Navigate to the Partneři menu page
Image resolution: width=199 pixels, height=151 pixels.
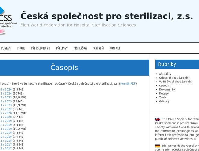(x=98, y=48)
